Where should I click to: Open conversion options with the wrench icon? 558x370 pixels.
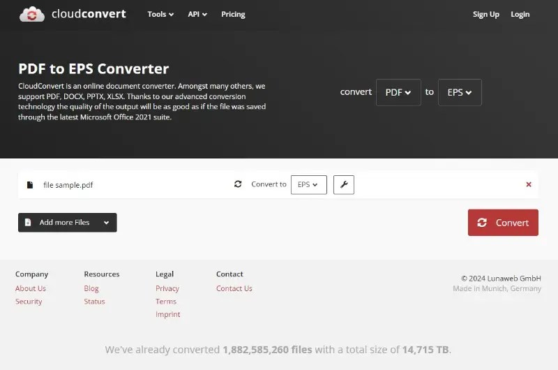tap(343, 184)
